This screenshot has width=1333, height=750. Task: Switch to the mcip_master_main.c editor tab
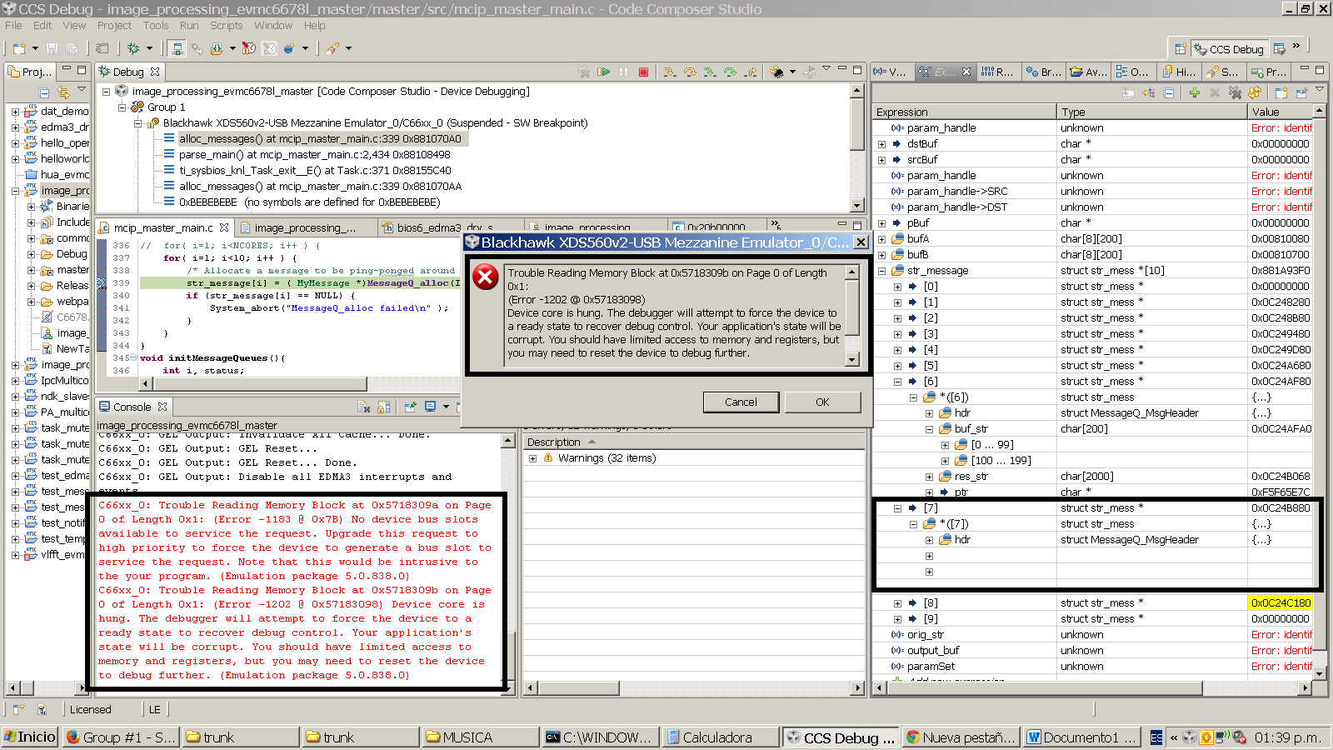point(163,227)
